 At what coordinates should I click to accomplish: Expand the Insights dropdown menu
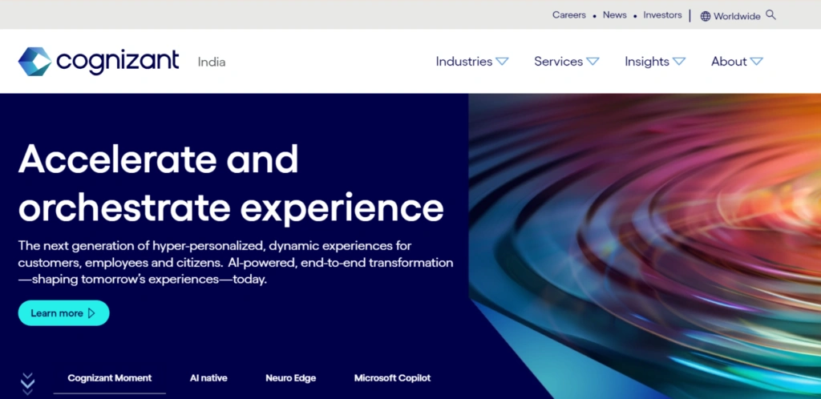tap(654, 62)
